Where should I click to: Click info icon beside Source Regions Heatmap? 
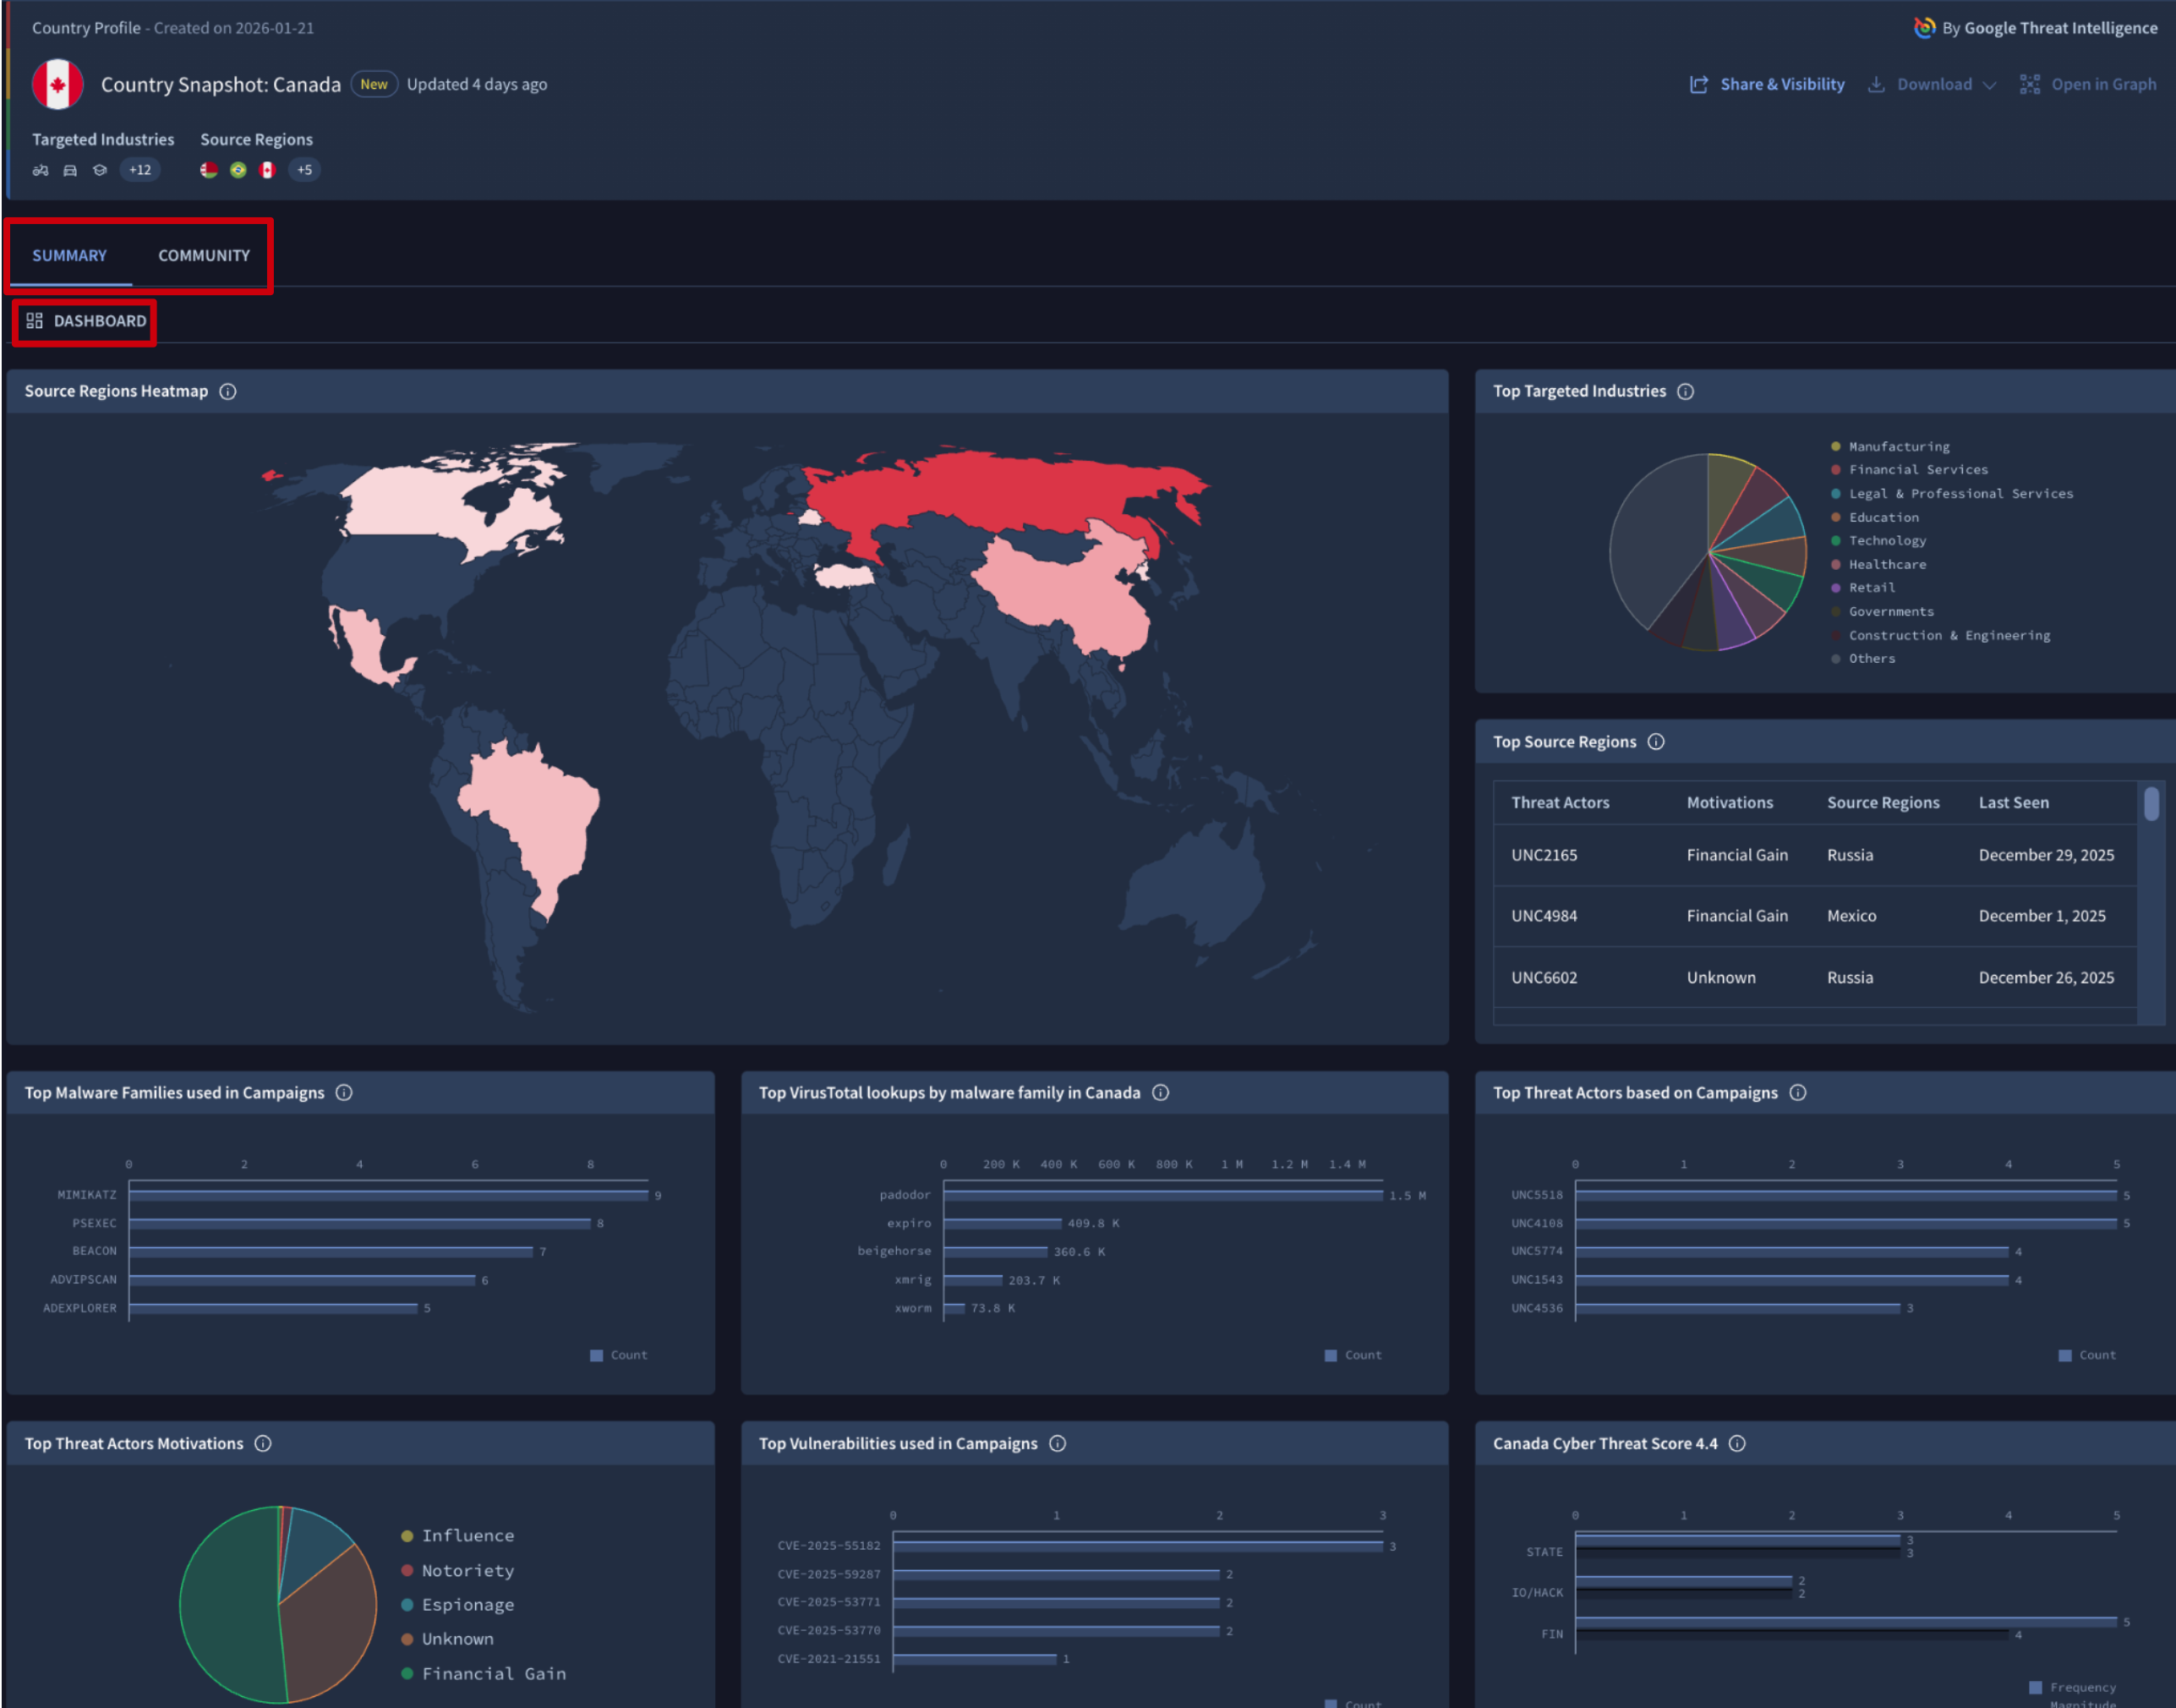point(228,391)
